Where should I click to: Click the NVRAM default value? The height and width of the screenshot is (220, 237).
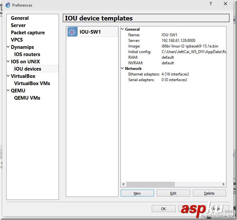168,63
